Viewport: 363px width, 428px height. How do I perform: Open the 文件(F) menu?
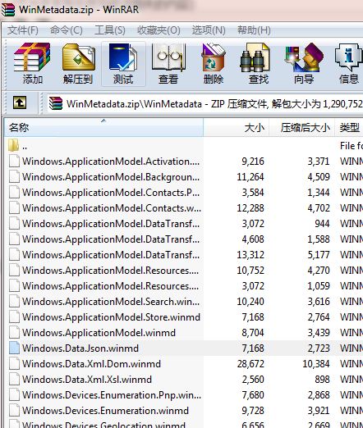23,30
